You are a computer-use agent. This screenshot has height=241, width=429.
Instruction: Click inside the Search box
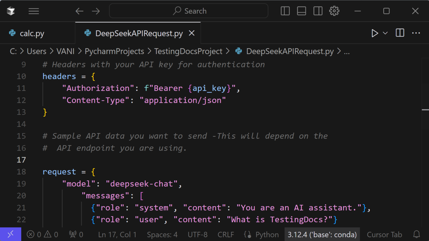189,11
